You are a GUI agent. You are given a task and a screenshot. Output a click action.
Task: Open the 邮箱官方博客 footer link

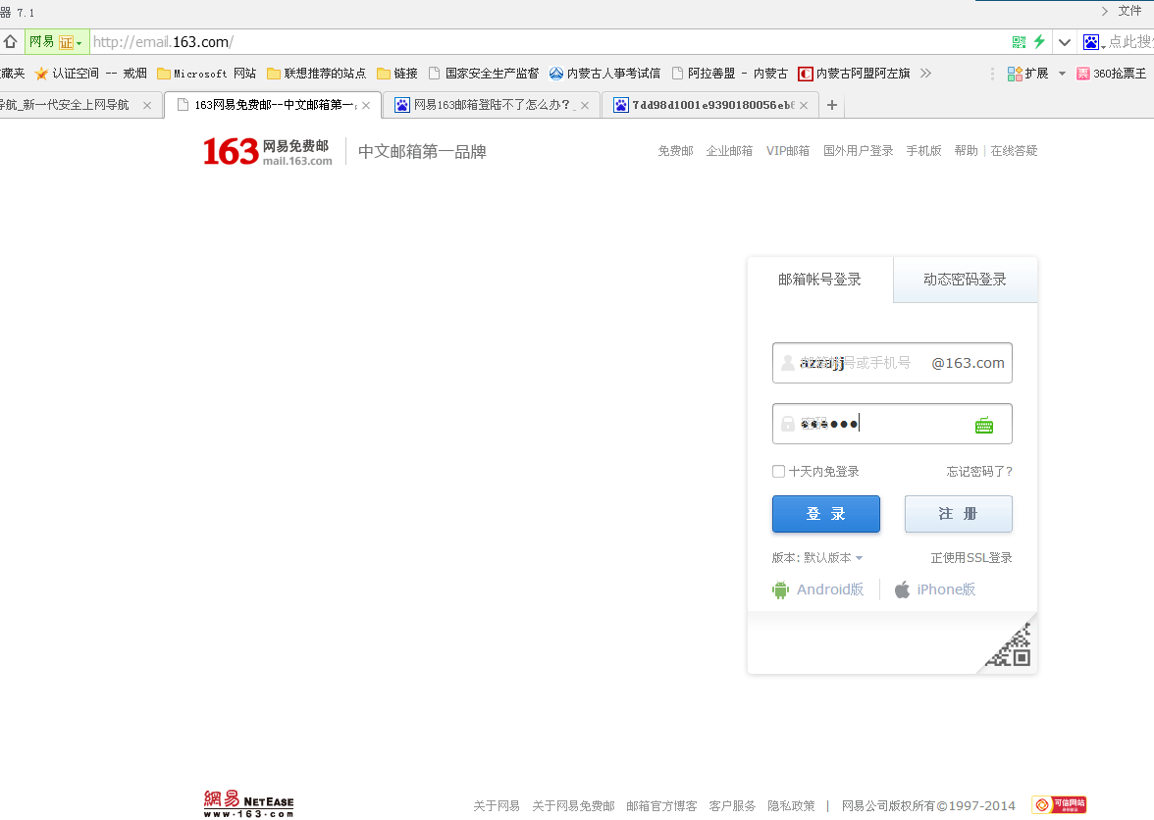click(661, 806)
